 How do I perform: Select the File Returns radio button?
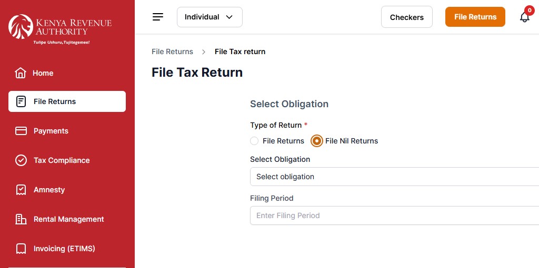[x=254, y=141]
